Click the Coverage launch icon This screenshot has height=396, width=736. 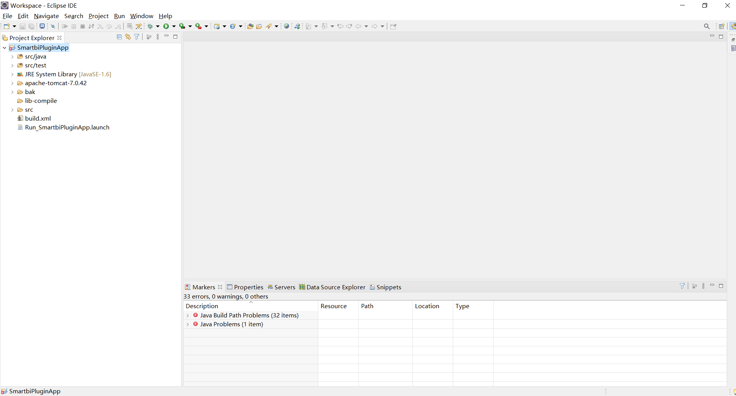point(182,26)
